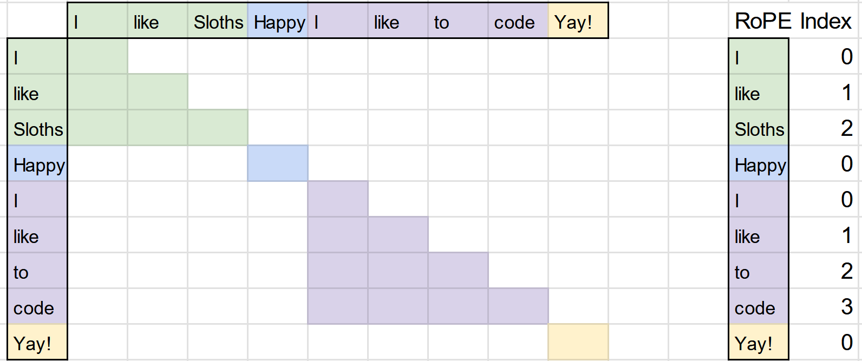
Task: Select the "Yay!" label in RoPE Index table
Action: 759,343
